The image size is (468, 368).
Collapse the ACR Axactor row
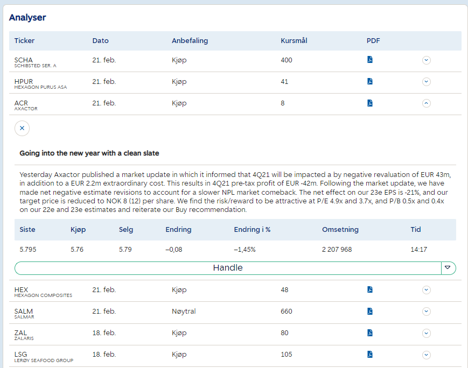click(x=426, y=103)
